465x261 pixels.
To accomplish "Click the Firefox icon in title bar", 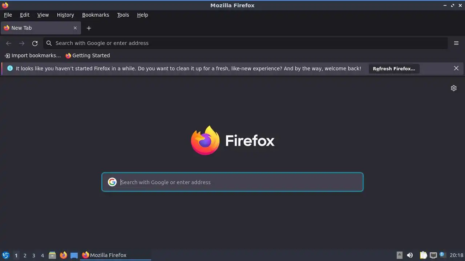I will coord(5,5).
